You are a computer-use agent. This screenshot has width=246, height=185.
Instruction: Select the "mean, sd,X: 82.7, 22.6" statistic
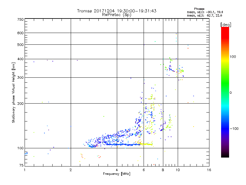pos(204,15)
